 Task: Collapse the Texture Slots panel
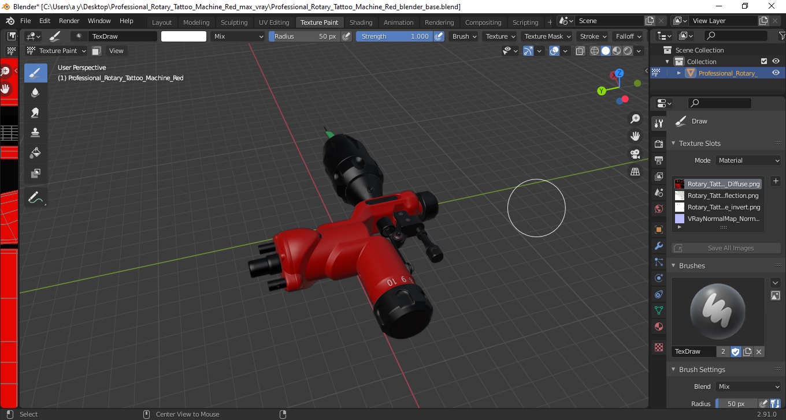click(x=673, y=143)
